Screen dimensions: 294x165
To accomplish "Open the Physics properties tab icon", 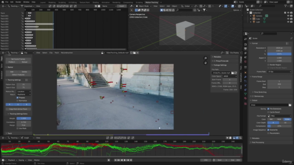I will point(245,86).
